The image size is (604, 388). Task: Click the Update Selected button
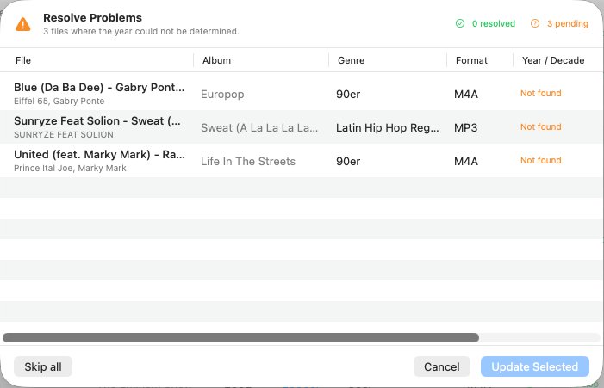[535, 366]
